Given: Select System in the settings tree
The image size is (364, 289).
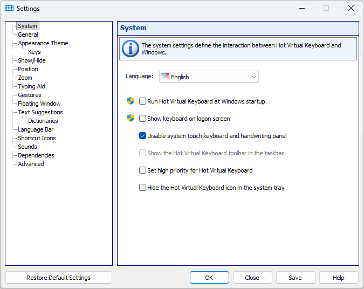Looking at the screenshot, I should [28, 26].
